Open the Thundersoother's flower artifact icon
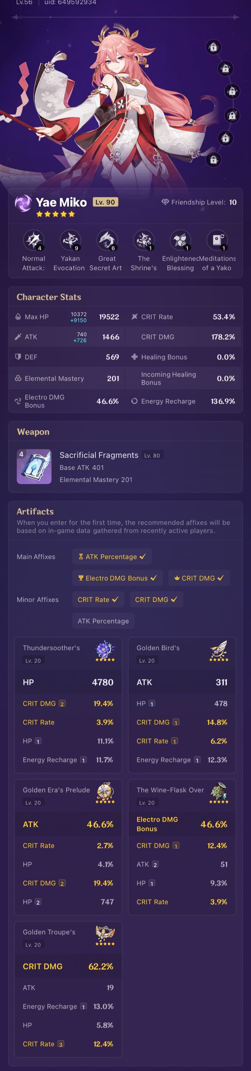Viewport: 251px width, 1071px height. [x=106, y=650]
